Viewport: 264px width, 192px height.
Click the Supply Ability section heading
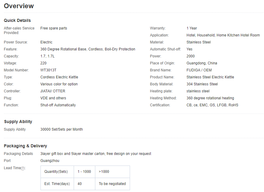(x=18, y=122)
